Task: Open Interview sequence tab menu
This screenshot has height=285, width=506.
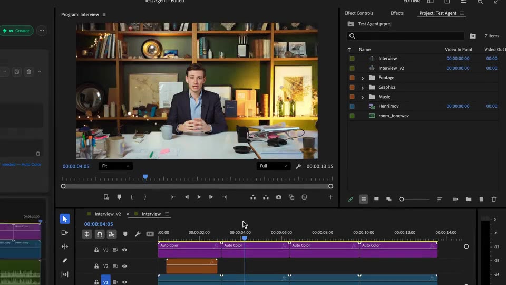Action: (x=167, y=214)
